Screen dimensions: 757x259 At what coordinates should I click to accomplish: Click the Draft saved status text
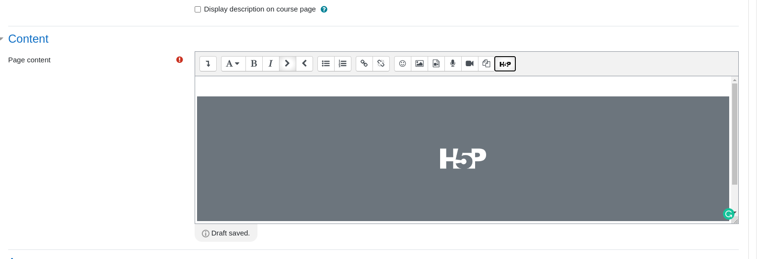click(x=231, y=233)
